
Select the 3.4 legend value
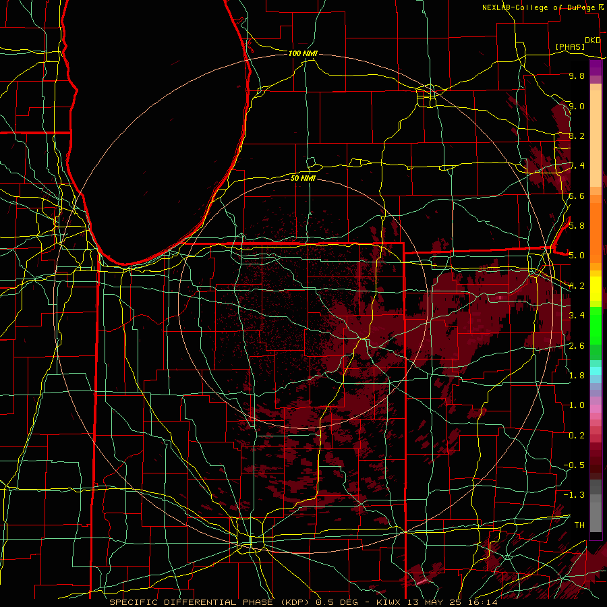pos(577,315)
